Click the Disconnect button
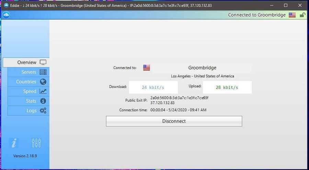 (174, 121)
